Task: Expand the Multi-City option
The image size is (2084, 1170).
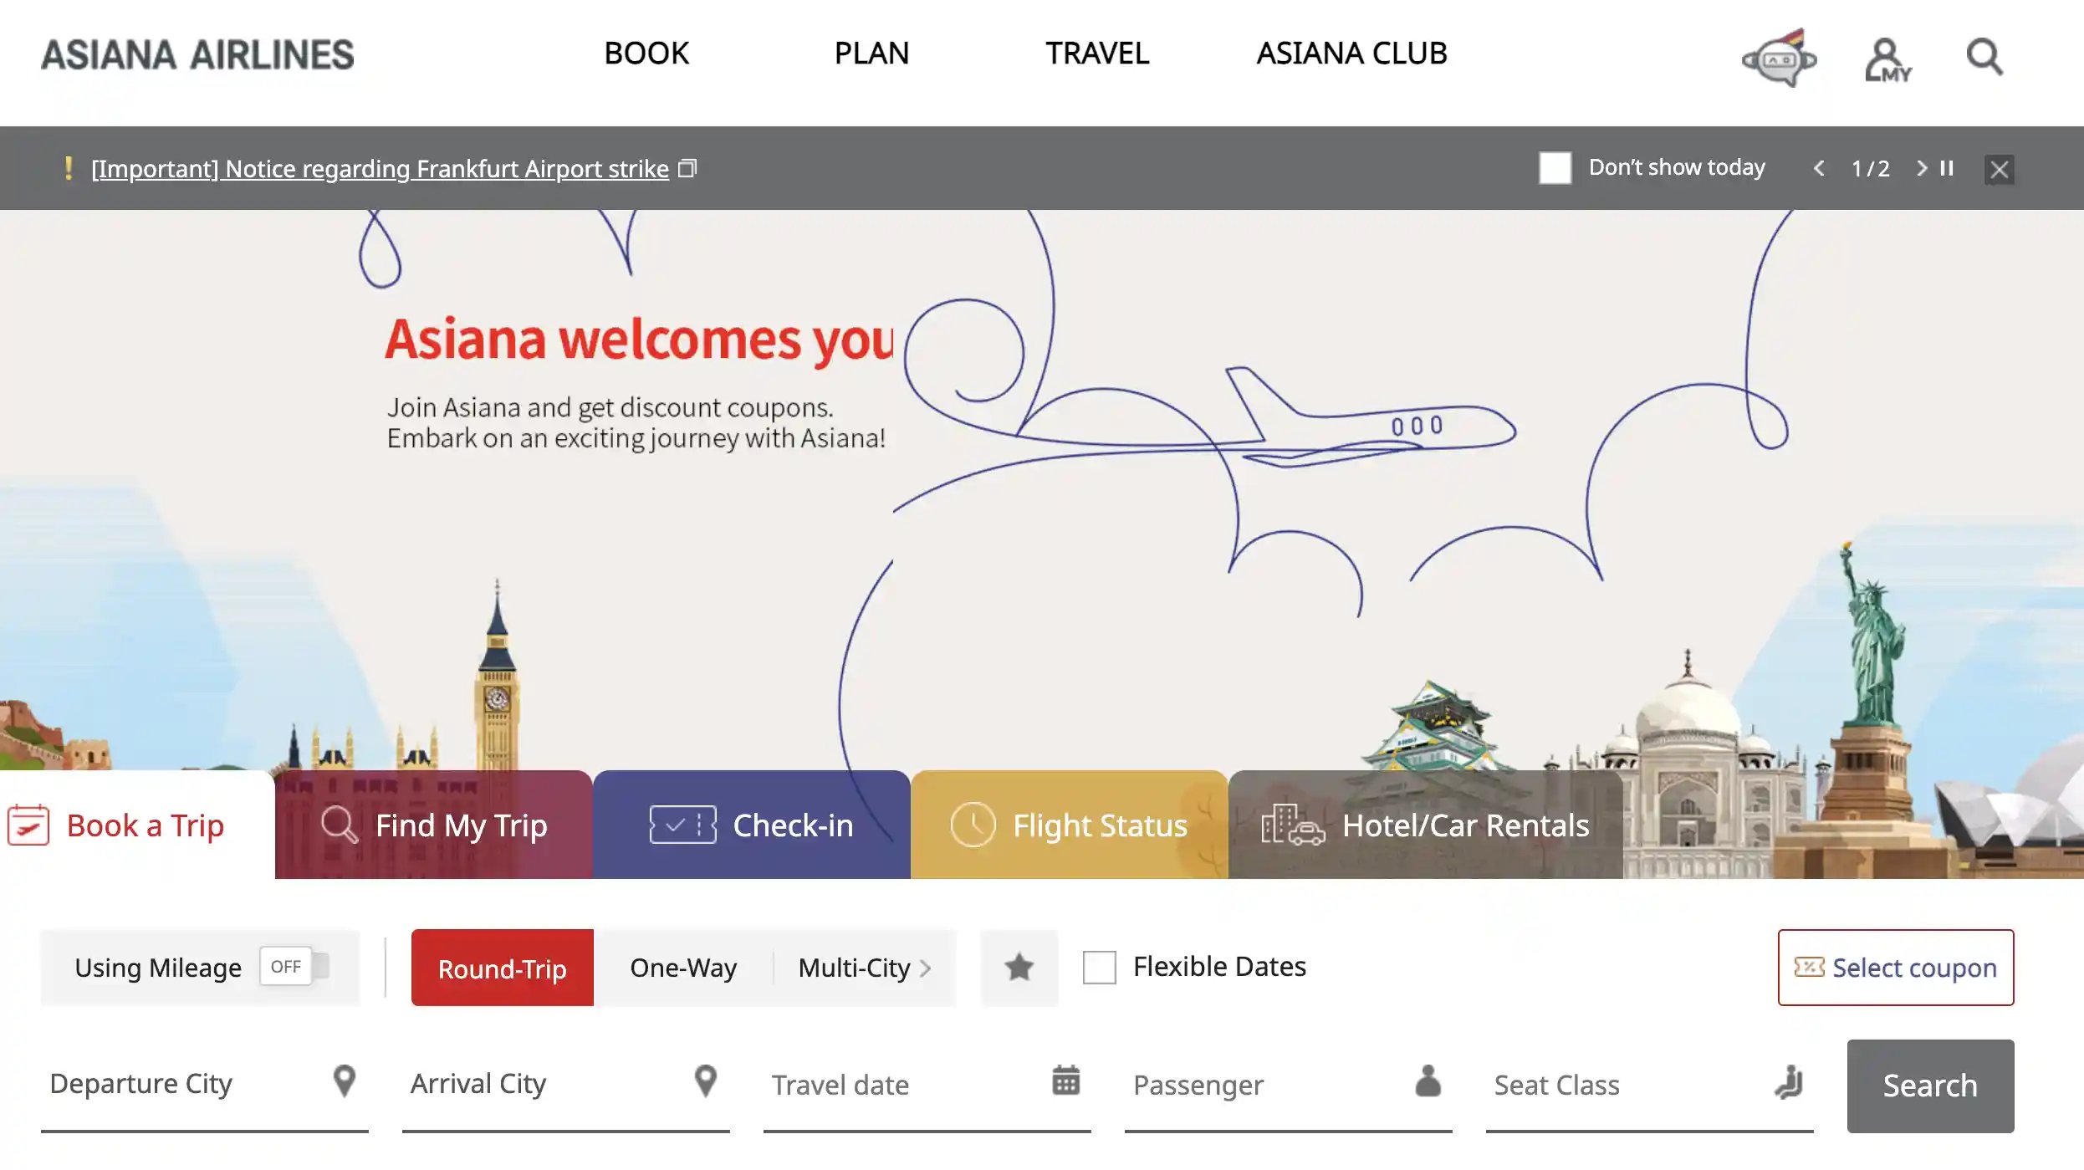Action: [x=864, y=967]
